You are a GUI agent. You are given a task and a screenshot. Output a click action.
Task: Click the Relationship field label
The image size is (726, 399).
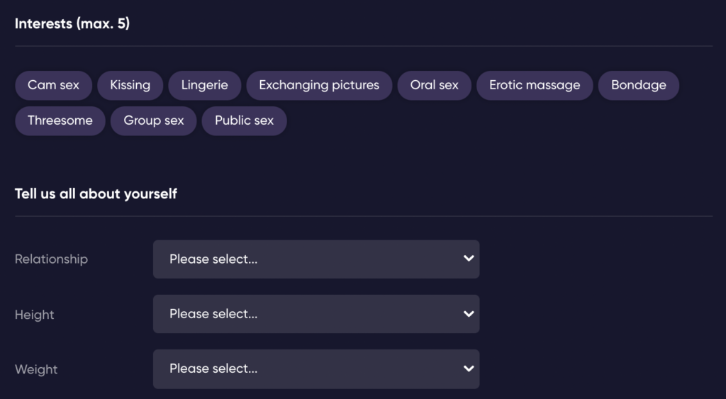click(51, 259)
